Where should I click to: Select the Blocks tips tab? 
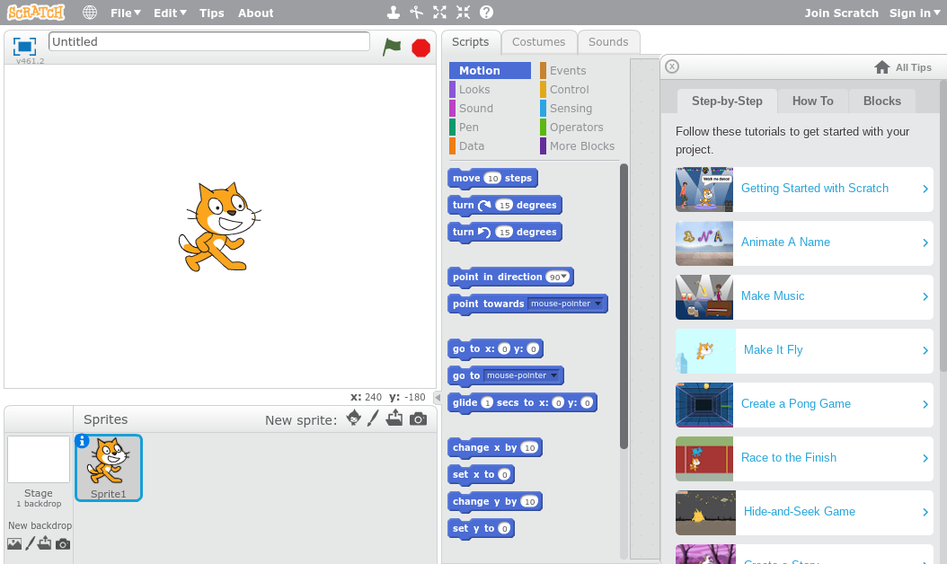click(881, 101)
